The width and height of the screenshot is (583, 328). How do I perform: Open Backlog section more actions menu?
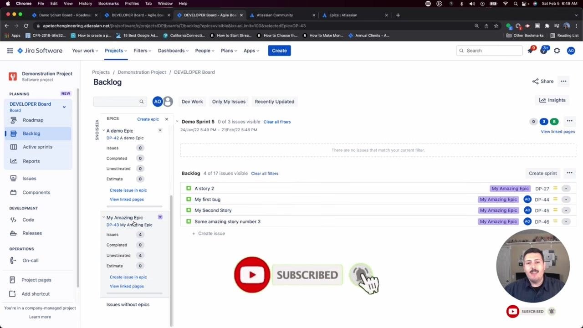569,173
